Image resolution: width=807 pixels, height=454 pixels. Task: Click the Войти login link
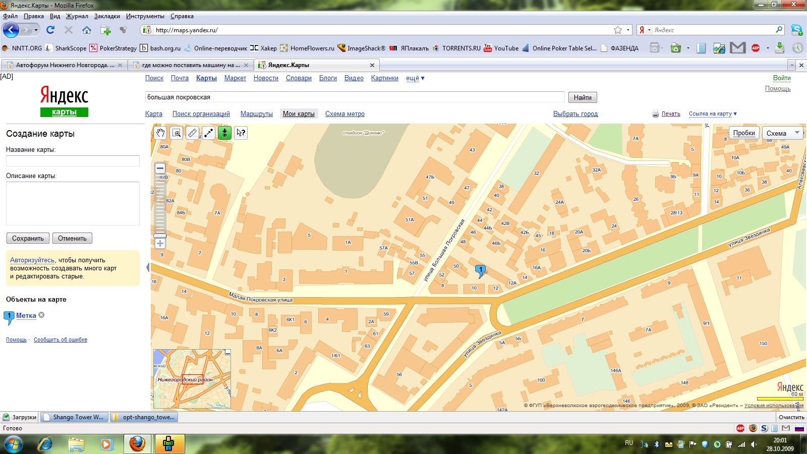pyautogui.click(x=782, y=78)
